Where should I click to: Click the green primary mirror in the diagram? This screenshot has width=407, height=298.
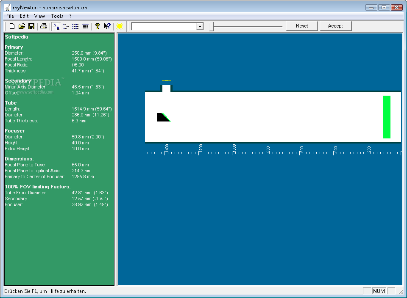tap(387, 117)
